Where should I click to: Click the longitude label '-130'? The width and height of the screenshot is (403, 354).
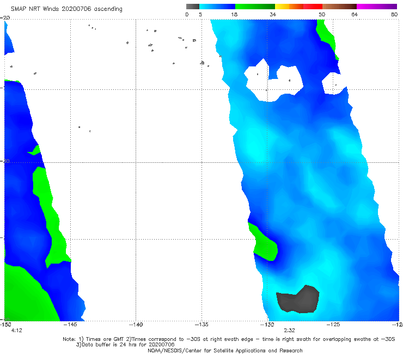point(267,325)
